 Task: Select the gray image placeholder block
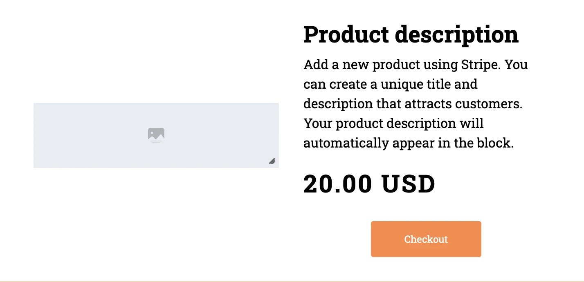90,135
